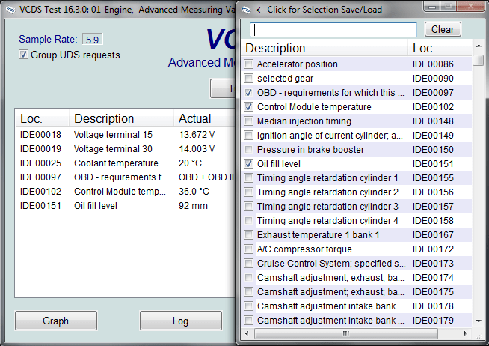Select Timing angle retardation cylinder 4 checkbox

(x=248, y=220)
